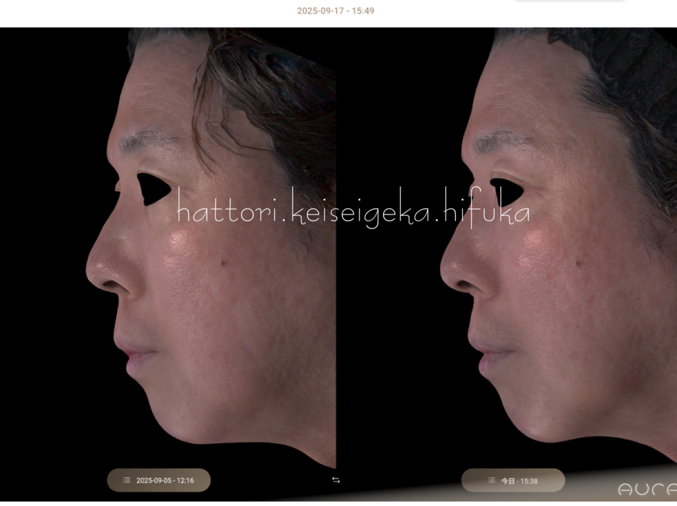The height and width of the screenshot is (506, 677).
Task: Open the 今日 - 15:38 scan selector
Action: (x=513, y=480)
